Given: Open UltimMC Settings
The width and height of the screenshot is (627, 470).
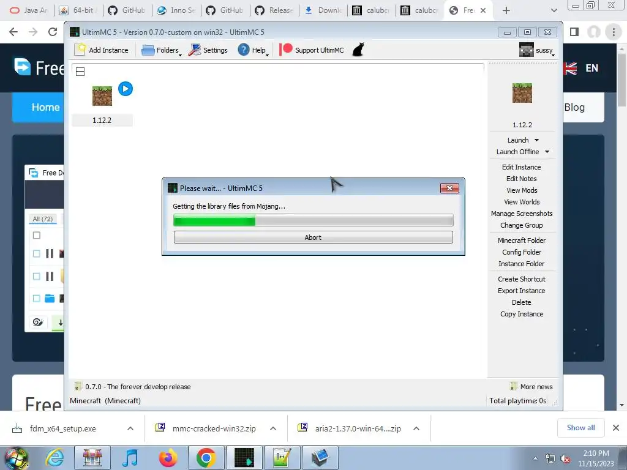Looking at the screenshot, I should [x=208, y=50].
